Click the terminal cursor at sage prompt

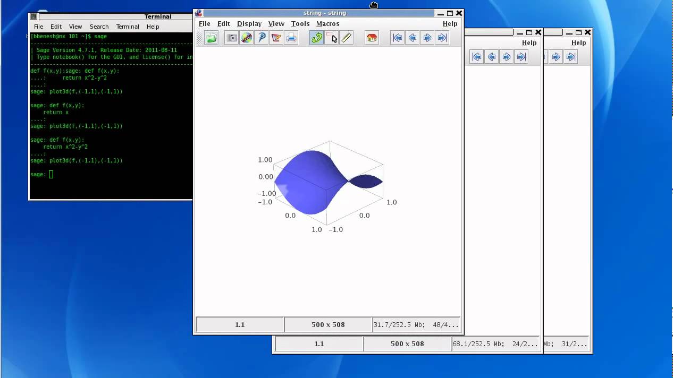[x=51, y=174]
